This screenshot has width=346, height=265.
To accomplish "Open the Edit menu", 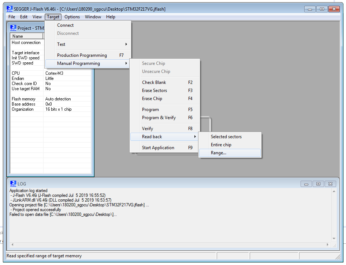I will pos(23,17).
